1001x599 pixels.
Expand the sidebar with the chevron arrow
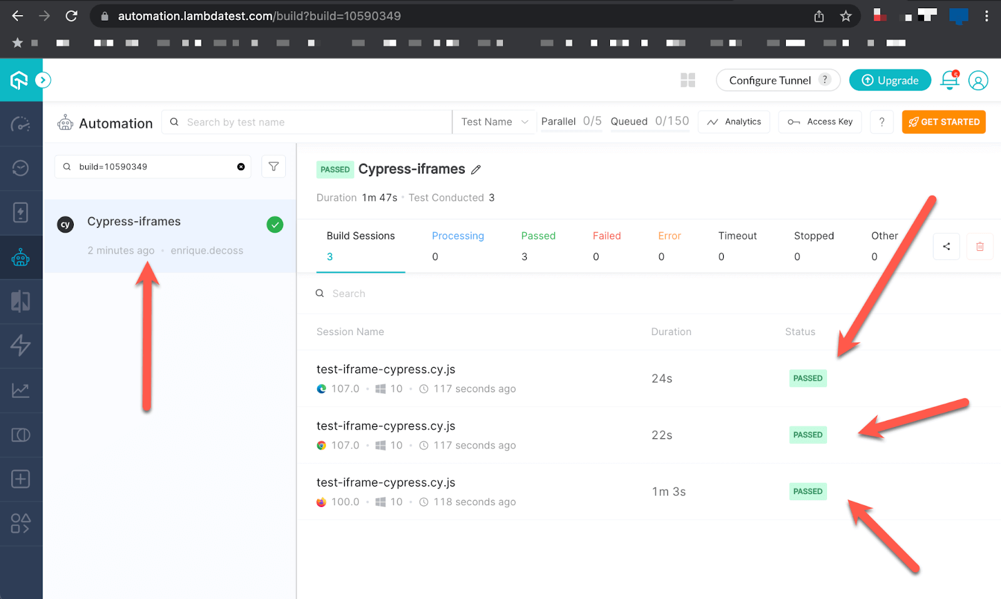(x=43, y=80)
